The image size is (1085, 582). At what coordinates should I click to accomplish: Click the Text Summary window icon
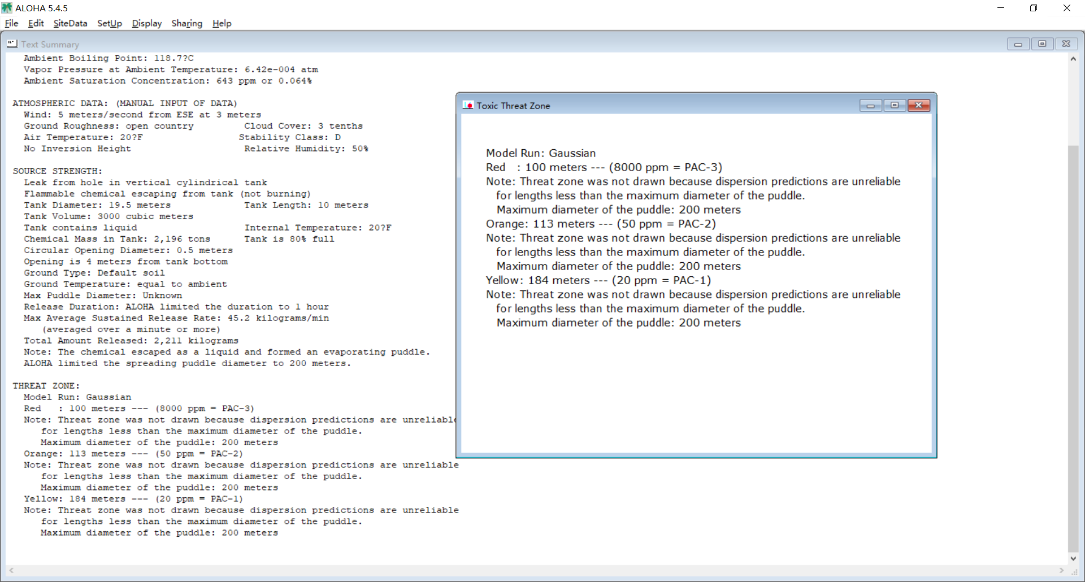click(12, 44)
